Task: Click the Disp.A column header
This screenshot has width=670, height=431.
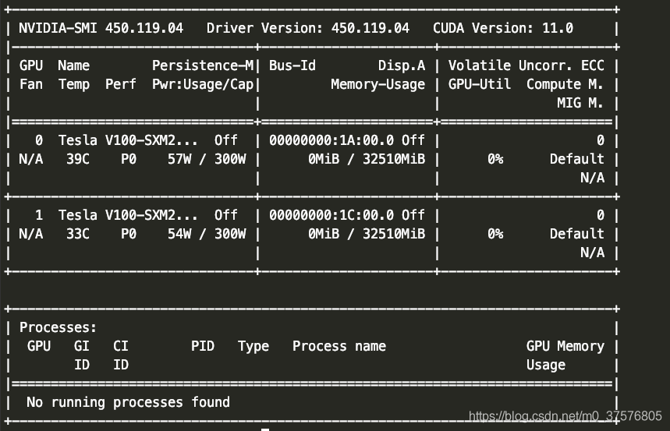Action: pos(402,65)
